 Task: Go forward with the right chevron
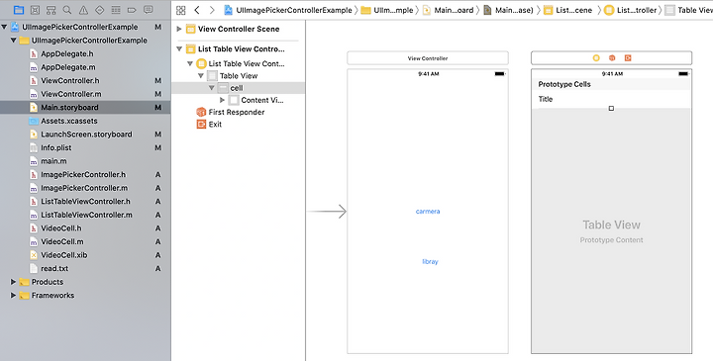click(212, 10)
